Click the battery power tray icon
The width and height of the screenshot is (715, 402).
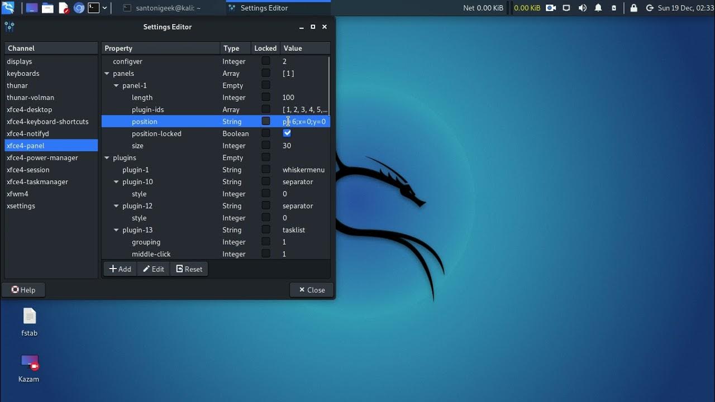[x=614, y=8]
